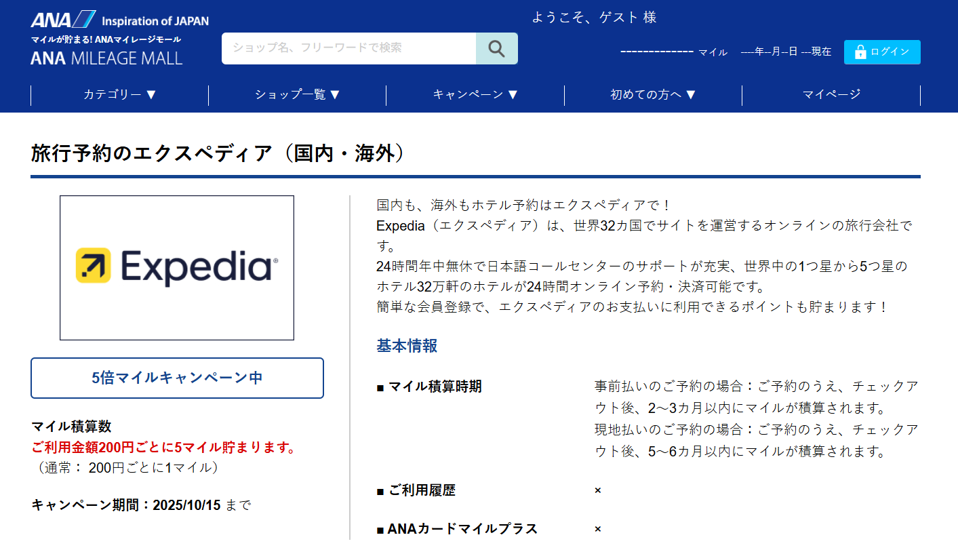The image size is (958, 552).
Task: Click the ANA MILEAGE MALL logo text
Action: click(x=106, y=58)
